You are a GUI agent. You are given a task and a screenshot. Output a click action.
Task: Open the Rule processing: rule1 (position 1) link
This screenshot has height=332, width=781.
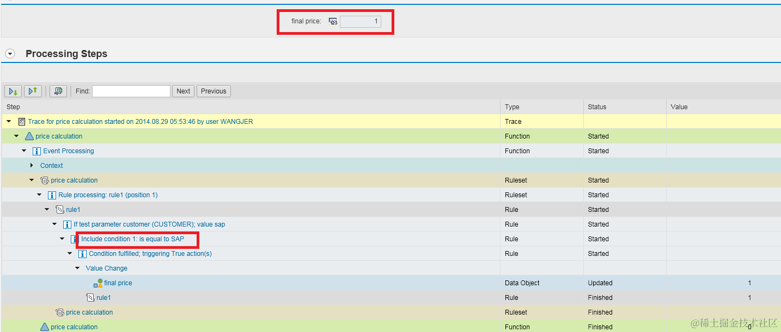[x=108, y=195]
